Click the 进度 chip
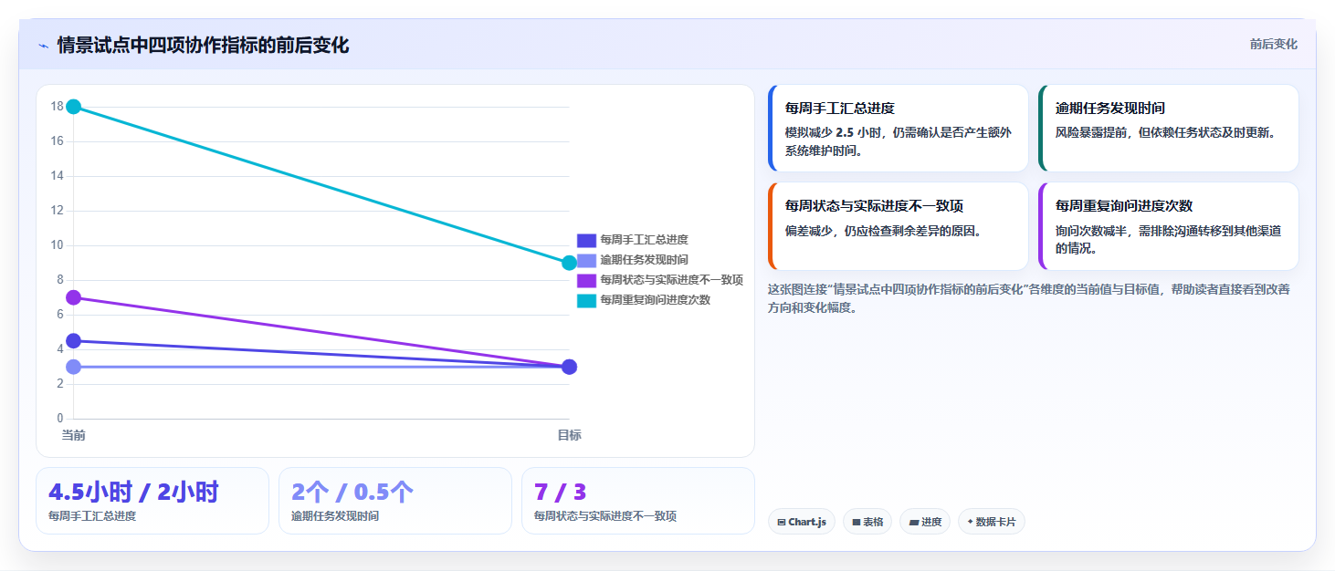 (925, 522)
